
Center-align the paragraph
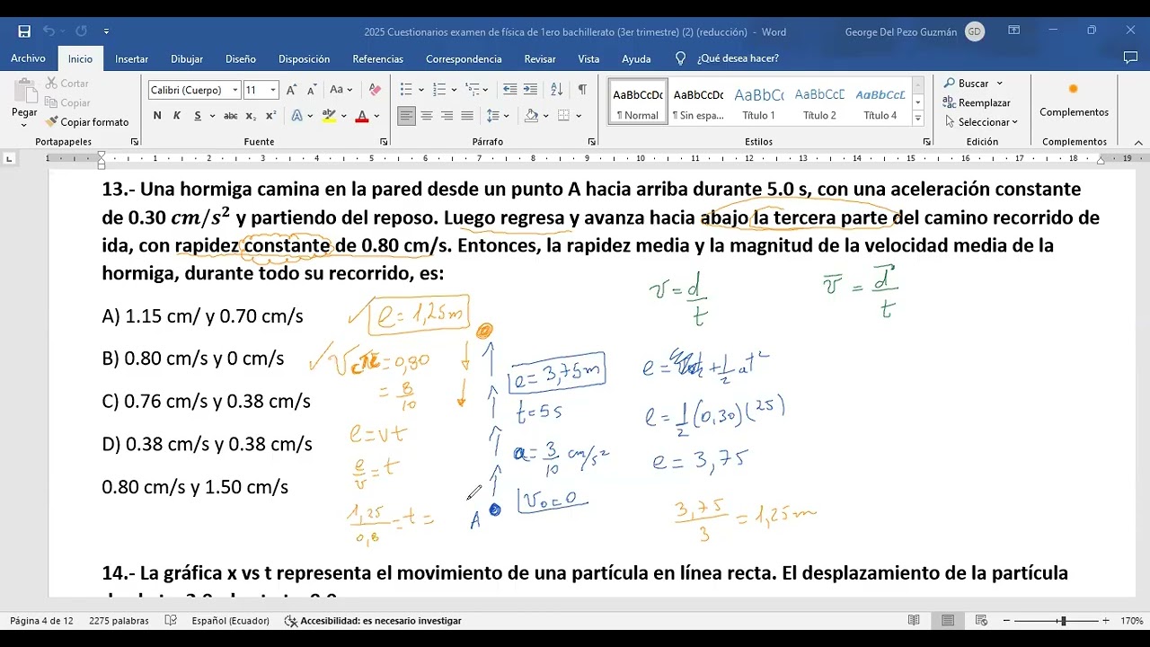coord(427,116)
